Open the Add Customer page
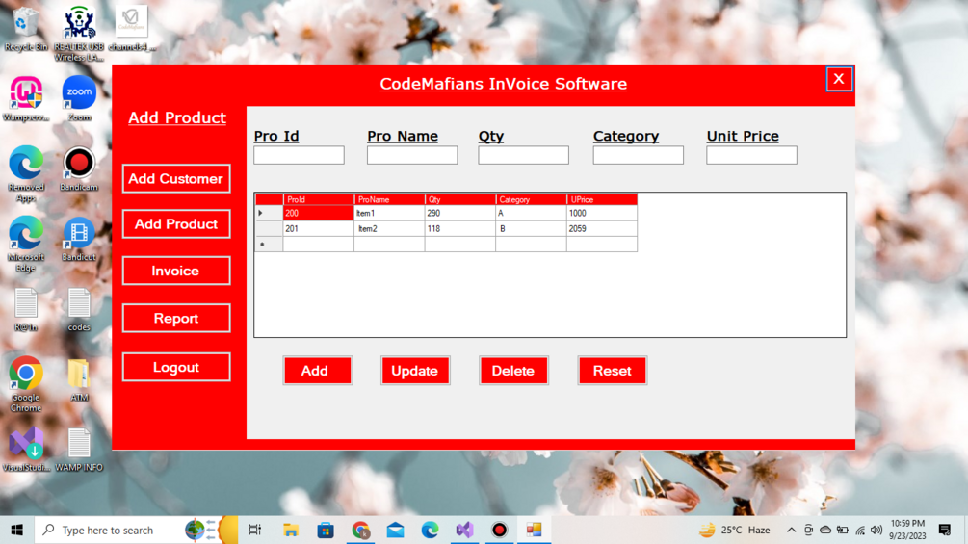Viewport: 968px width, 544px height. click(176, 179)
